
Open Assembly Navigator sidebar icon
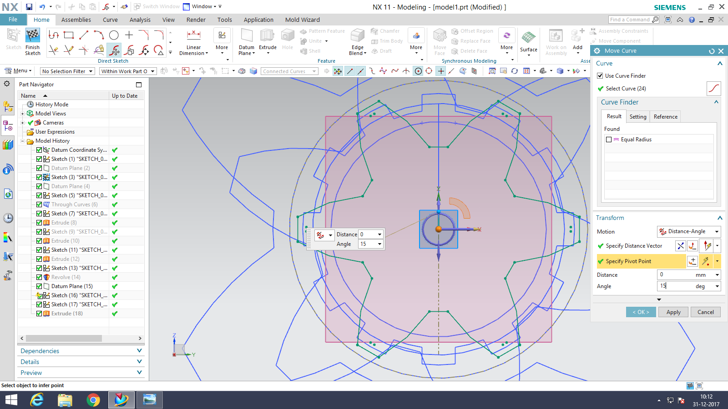pyautogui.click(x=8, y=106)
